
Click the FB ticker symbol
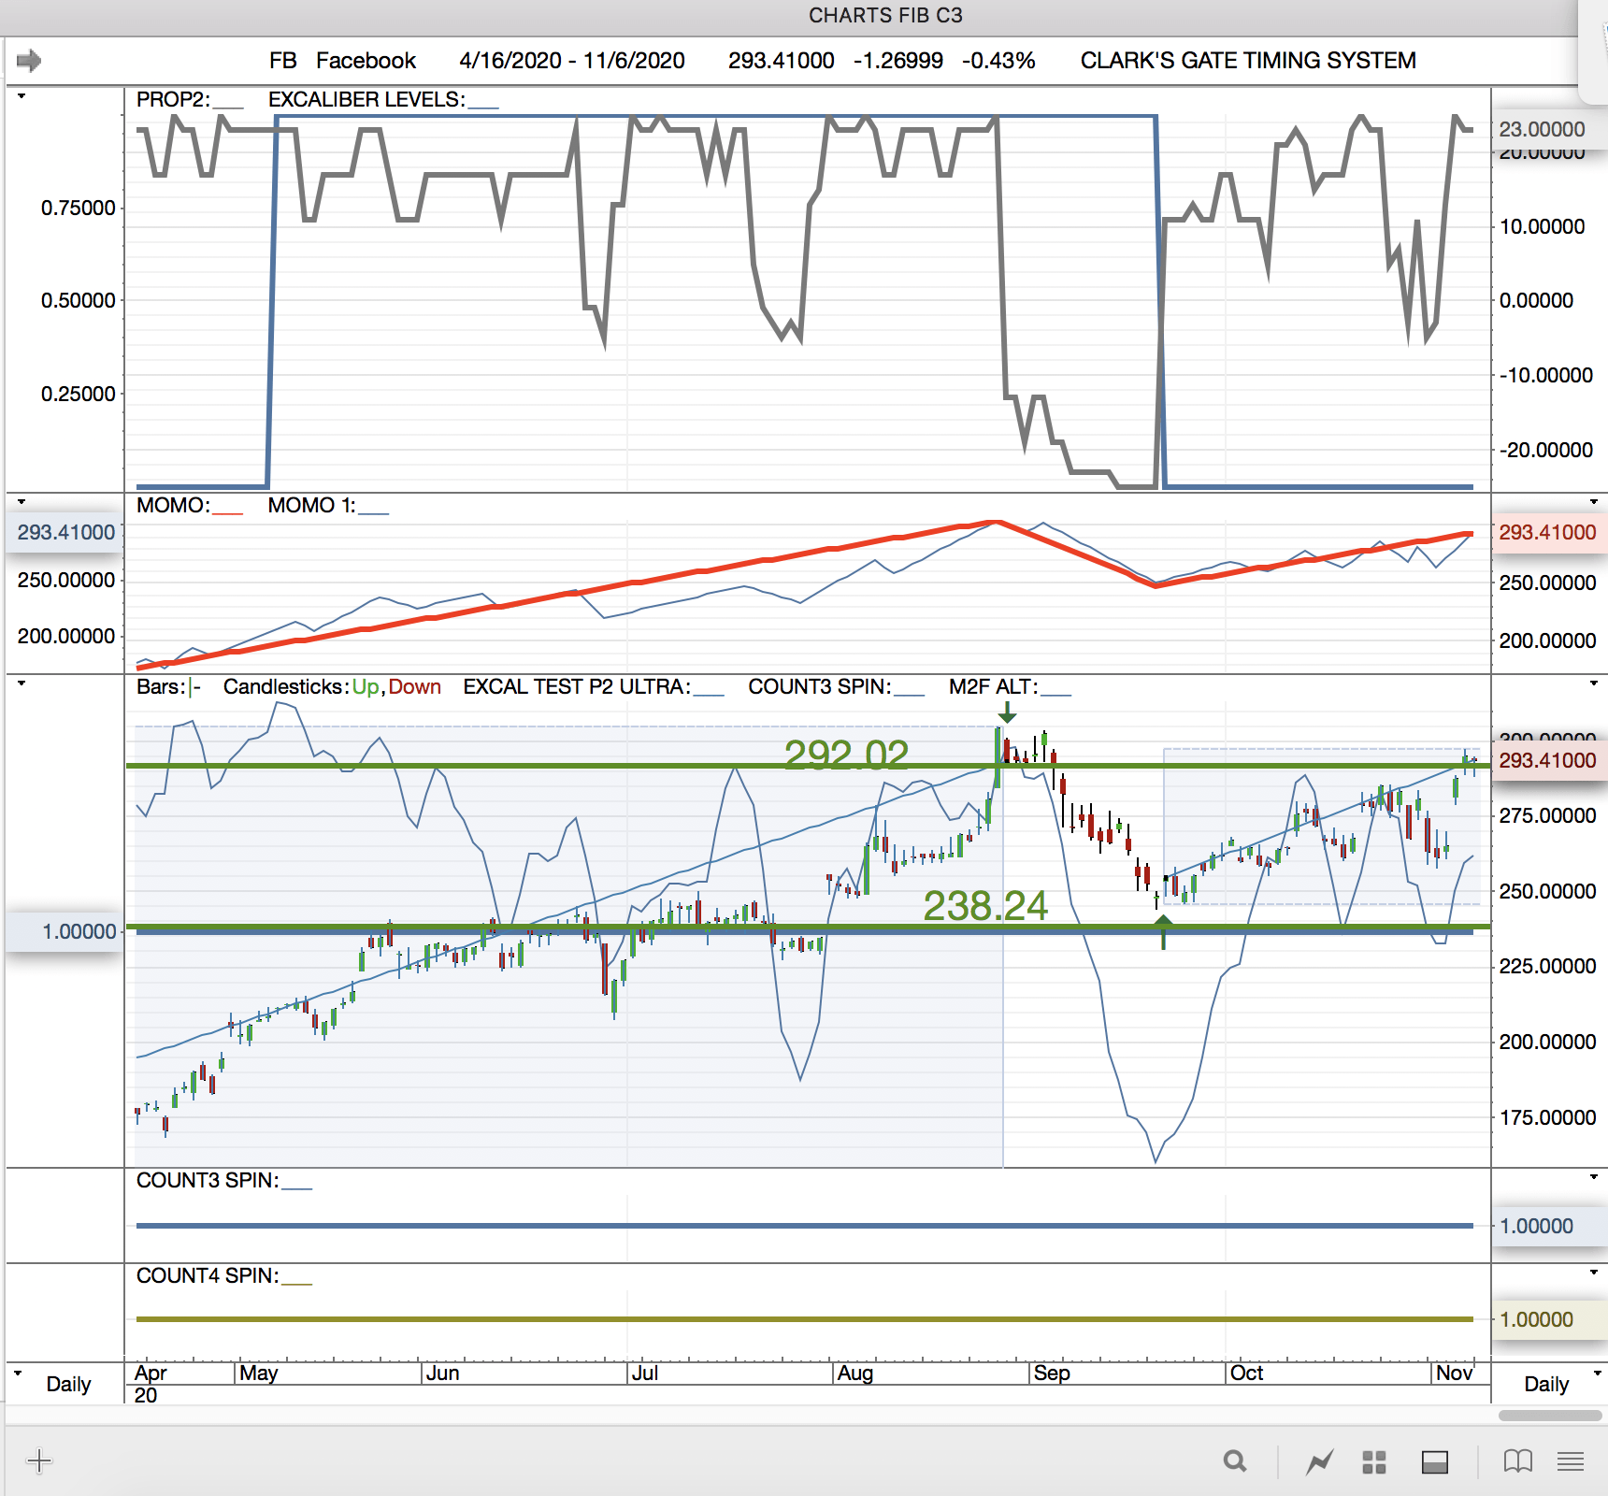pyautogui.click(x=283, y=61)
